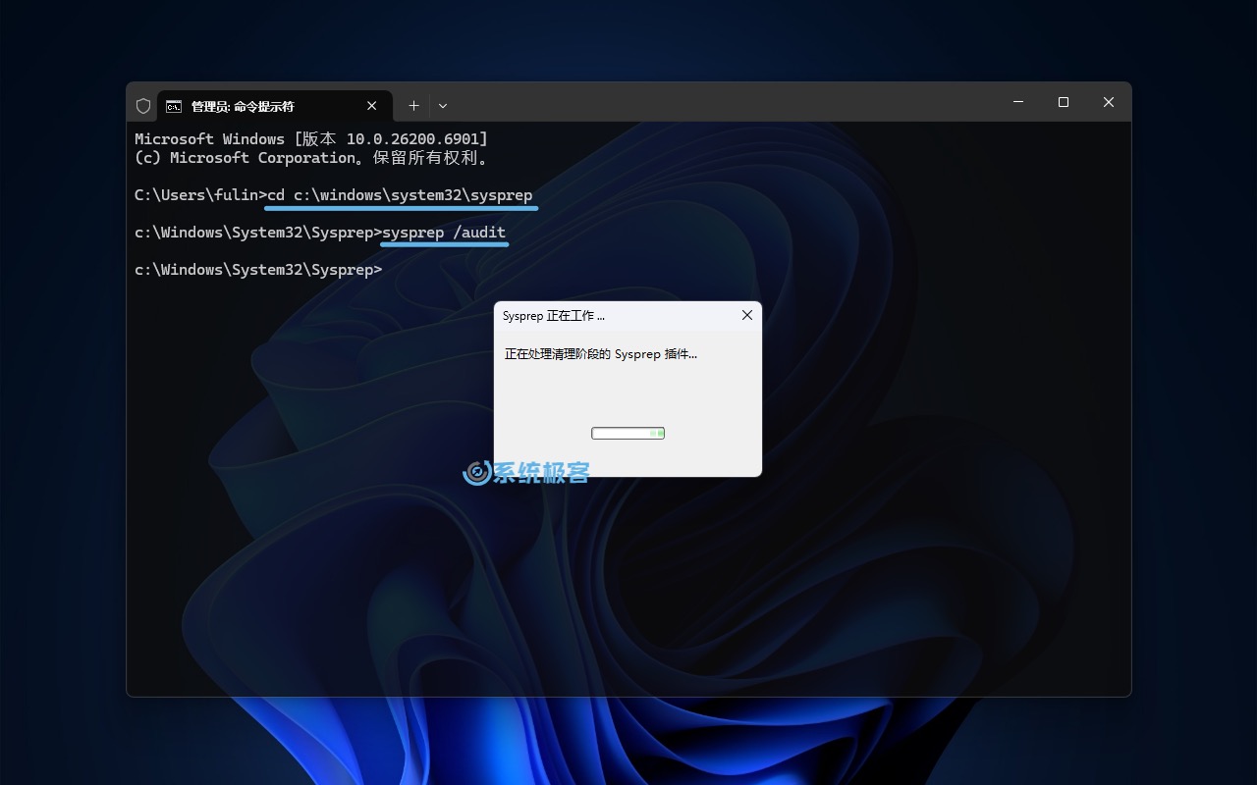Viewport: 1257px width, 785px height.
Task: Click the Microsoft Corporation copyright line
Action: [310, 158]
